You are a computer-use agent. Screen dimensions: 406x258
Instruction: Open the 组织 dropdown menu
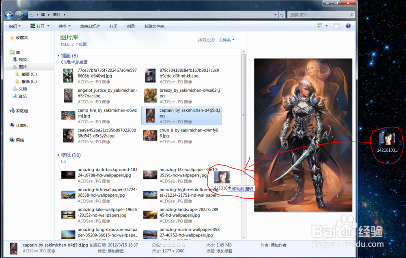click(x=15, y=26)
